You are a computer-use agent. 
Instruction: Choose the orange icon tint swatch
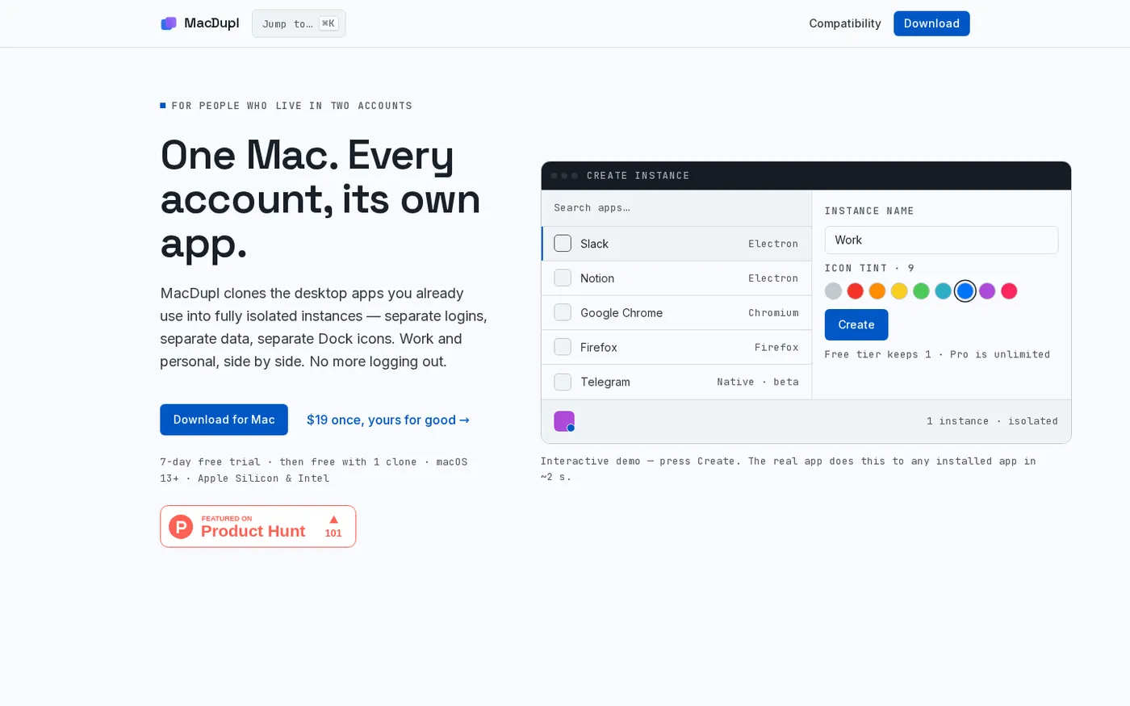click(x=877, y=291)
